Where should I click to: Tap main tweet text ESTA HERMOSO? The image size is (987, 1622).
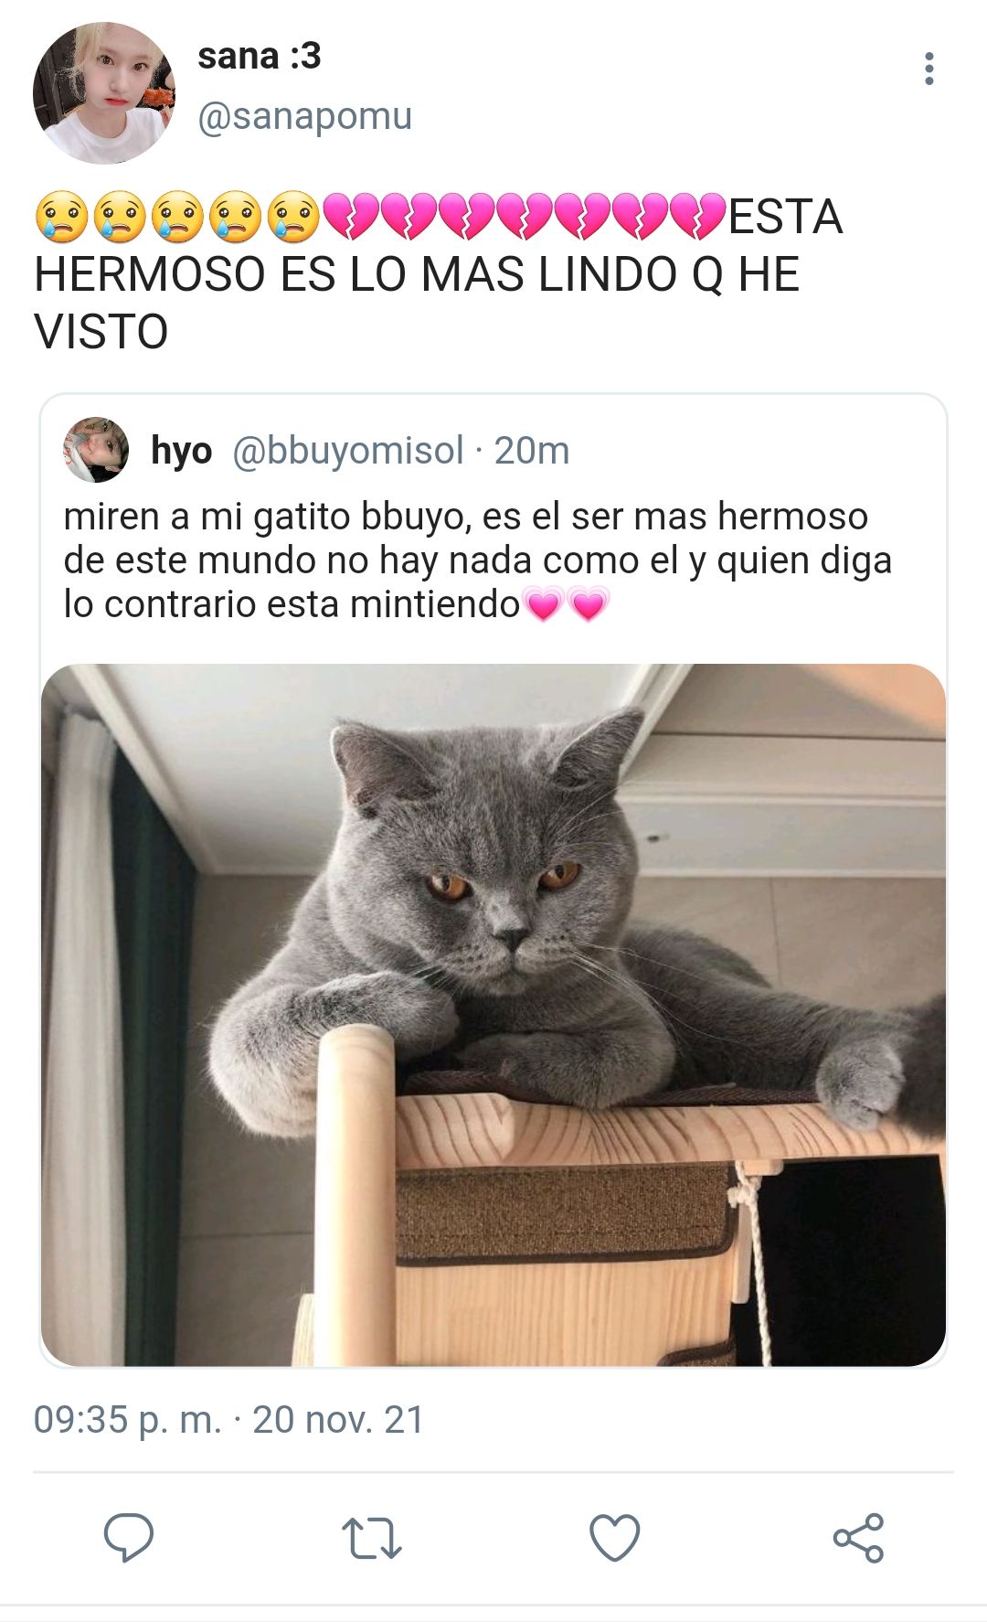(x=438, y=273)
